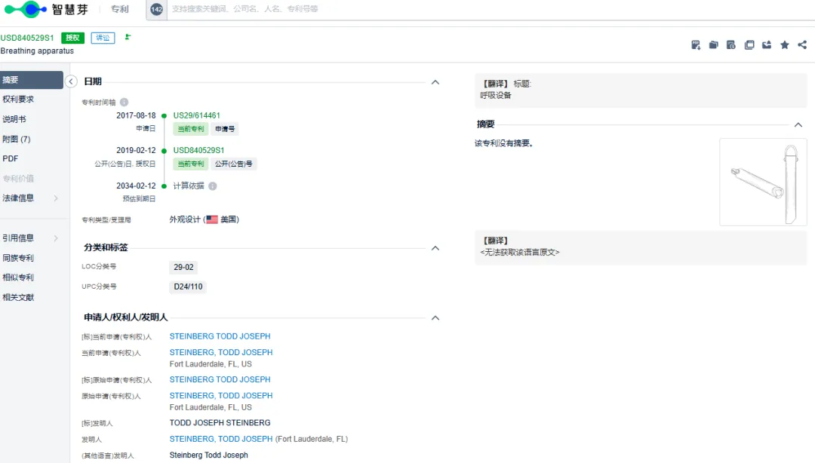Click UPC class D24/110 tag

point(188,287)
